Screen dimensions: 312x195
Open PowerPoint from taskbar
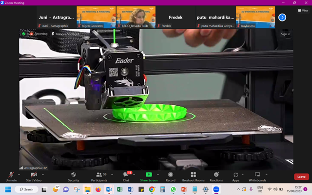[x=184, y=189]
